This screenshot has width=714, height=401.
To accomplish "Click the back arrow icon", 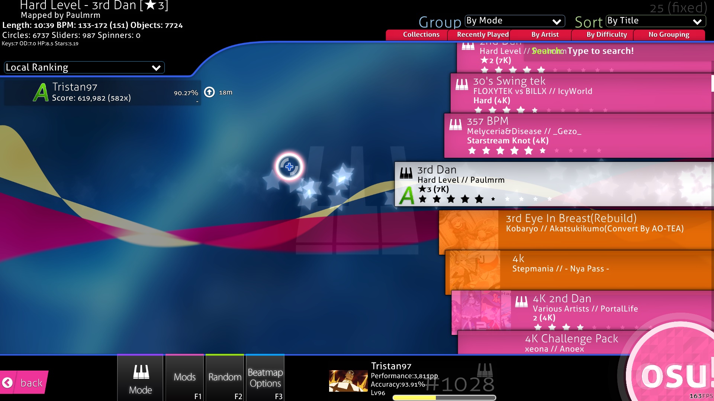I will point(7,383).
